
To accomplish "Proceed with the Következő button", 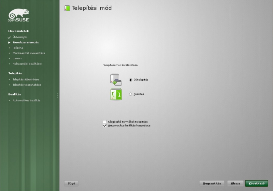I will [x=256, y=183].
